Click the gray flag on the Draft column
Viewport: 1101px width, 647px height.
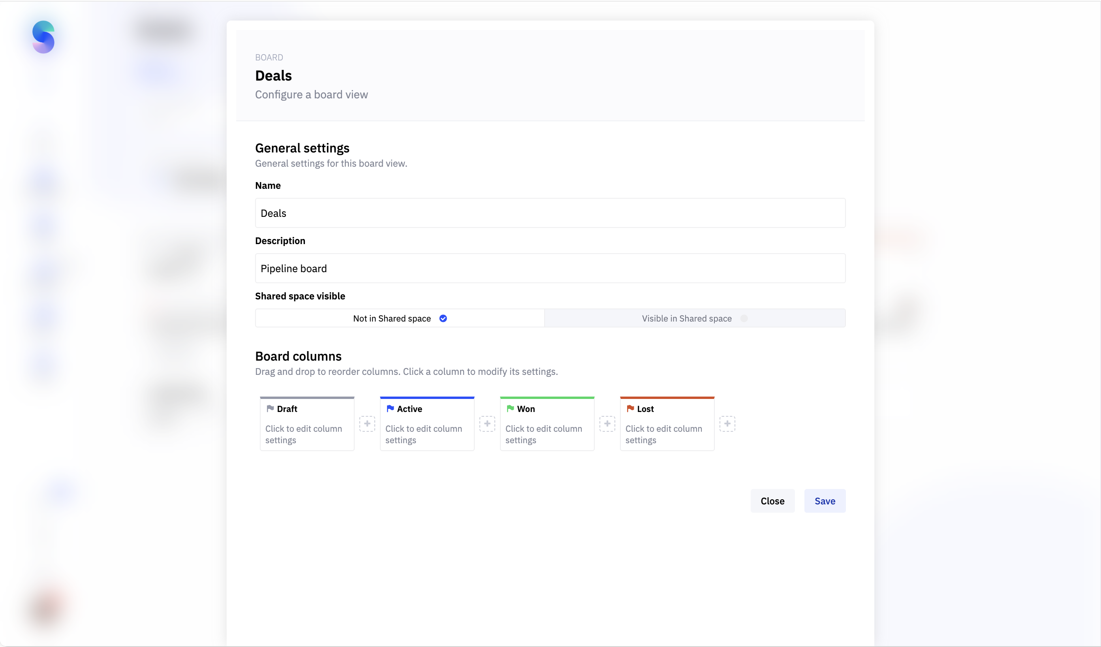270,408
